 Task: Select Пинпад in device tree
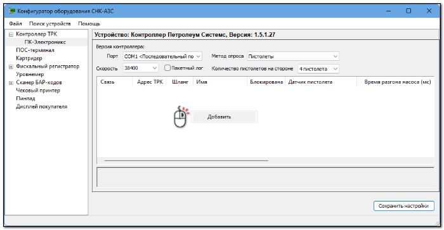point(25,98)
